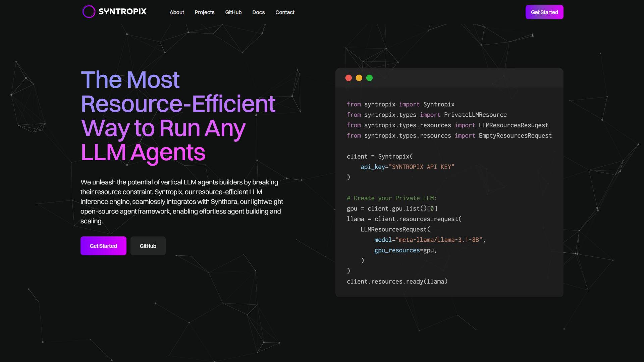Click the purple Get Started hero button
644x362 pixels.
[103, 246]
